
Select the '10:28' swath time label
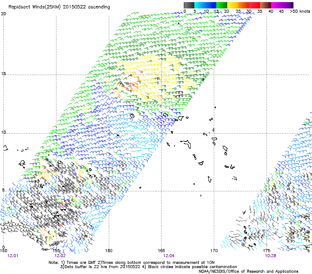(x=270, y=256)
